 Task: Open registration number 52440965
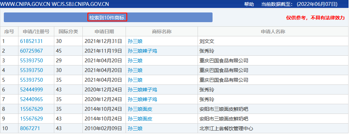pyautogui.click(x=31, y=99)
